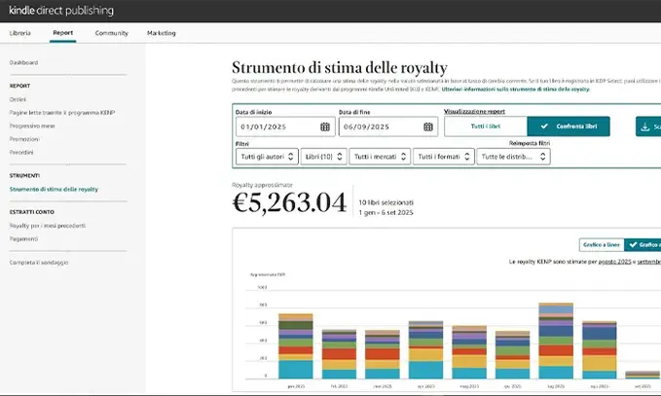Open the 'Tutte le distrib...' dropdown
661x396 pixels.
pos(513,157)
